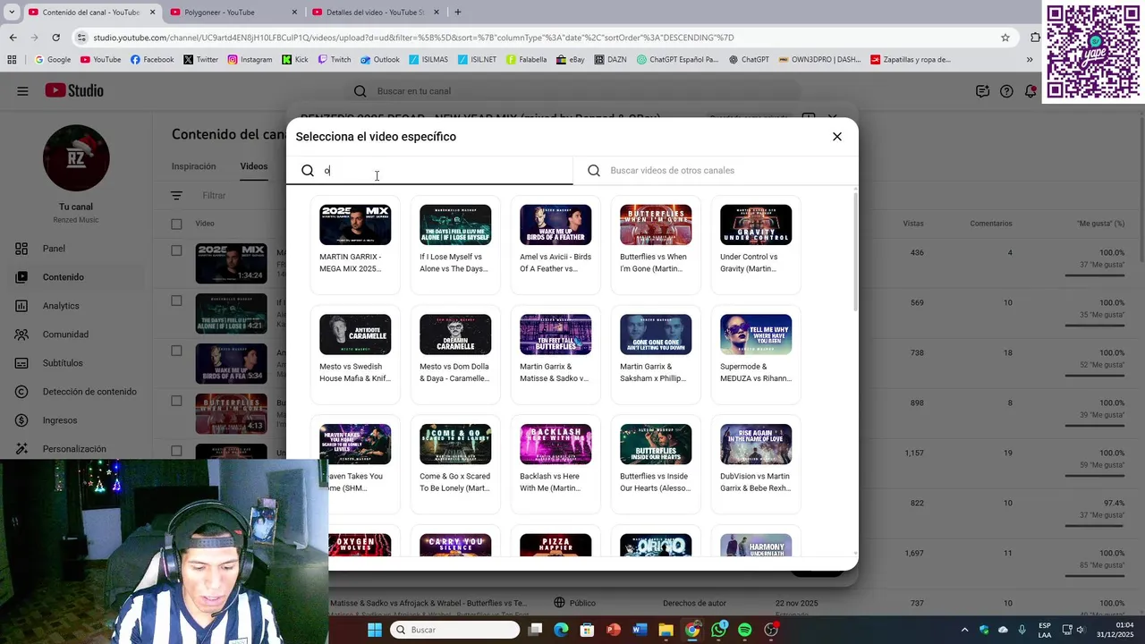Viewport: 1145px width, 644px height.
Task: Open WhatsApp from the taskbar
Action: (719, 630)
